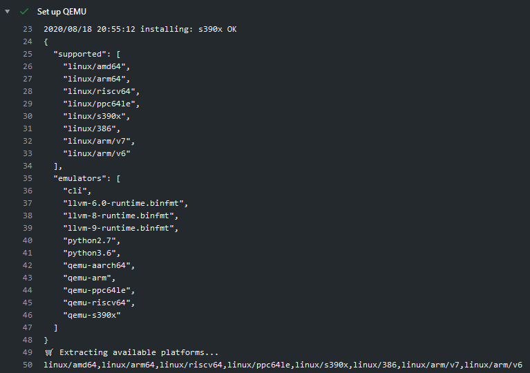
Task: Click the "python3.6" emulator entry
Action: (91, 253)
